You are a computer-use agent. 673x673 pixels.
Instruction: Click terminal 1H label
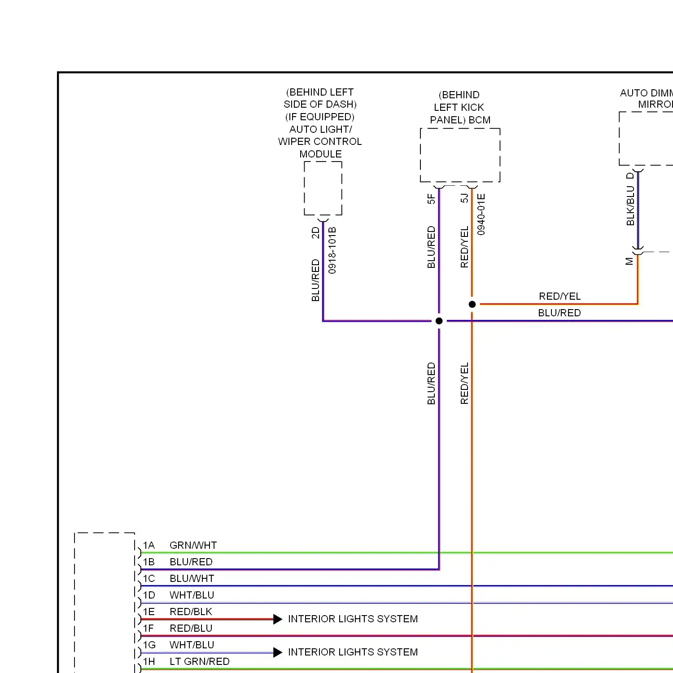(149, 661)
